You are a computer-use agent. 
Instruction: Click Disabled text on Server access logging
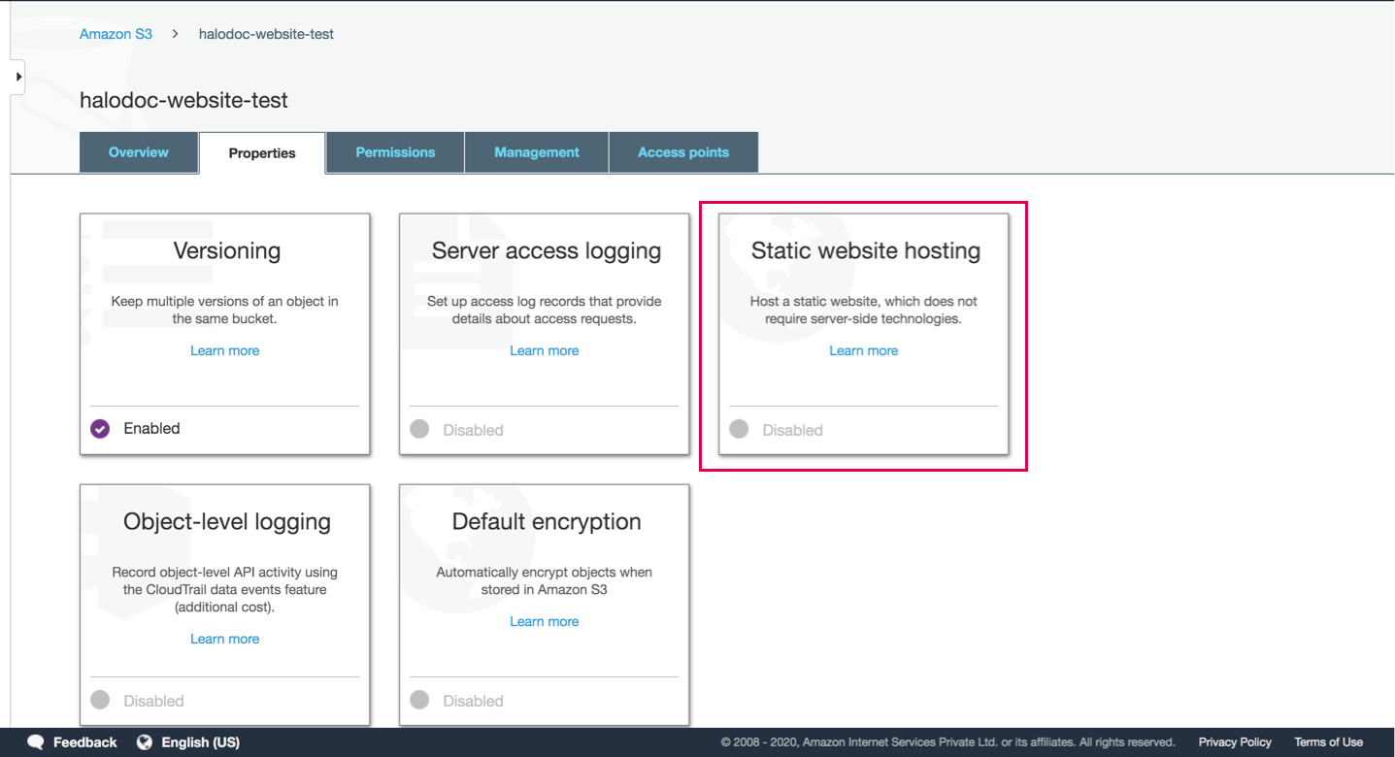point(474,430)
